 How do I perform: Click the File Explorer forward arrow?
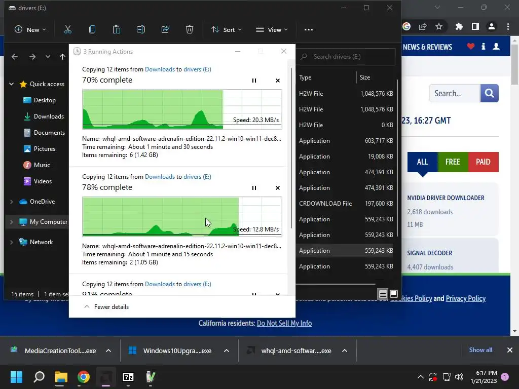(x=32, y=57)
